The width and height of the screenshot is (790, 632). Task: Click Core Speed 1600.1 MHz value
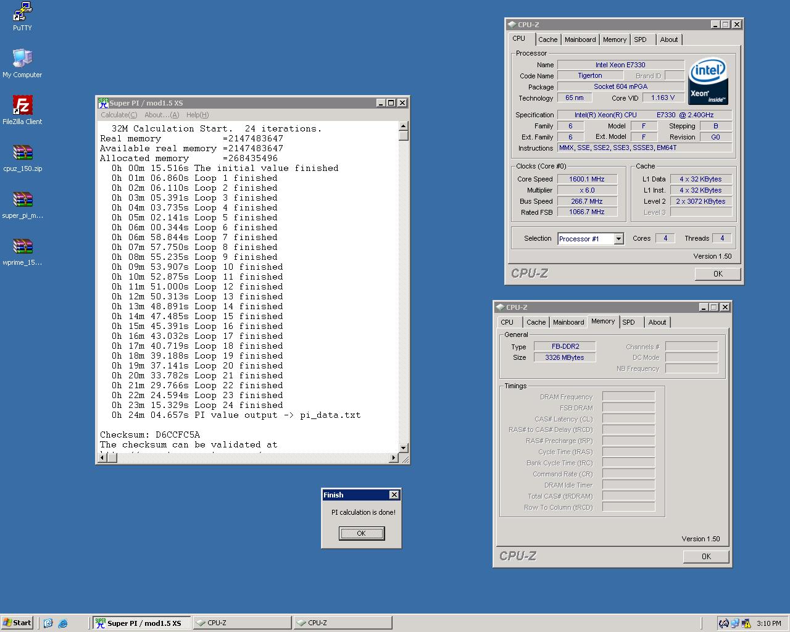pos(586,179)
